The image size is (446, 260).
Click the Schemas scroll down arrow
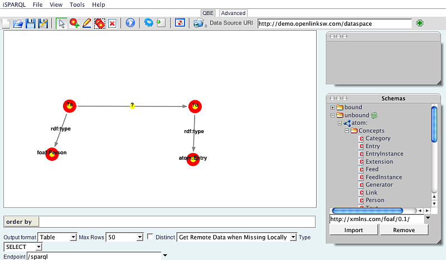(x=434, y=203)
